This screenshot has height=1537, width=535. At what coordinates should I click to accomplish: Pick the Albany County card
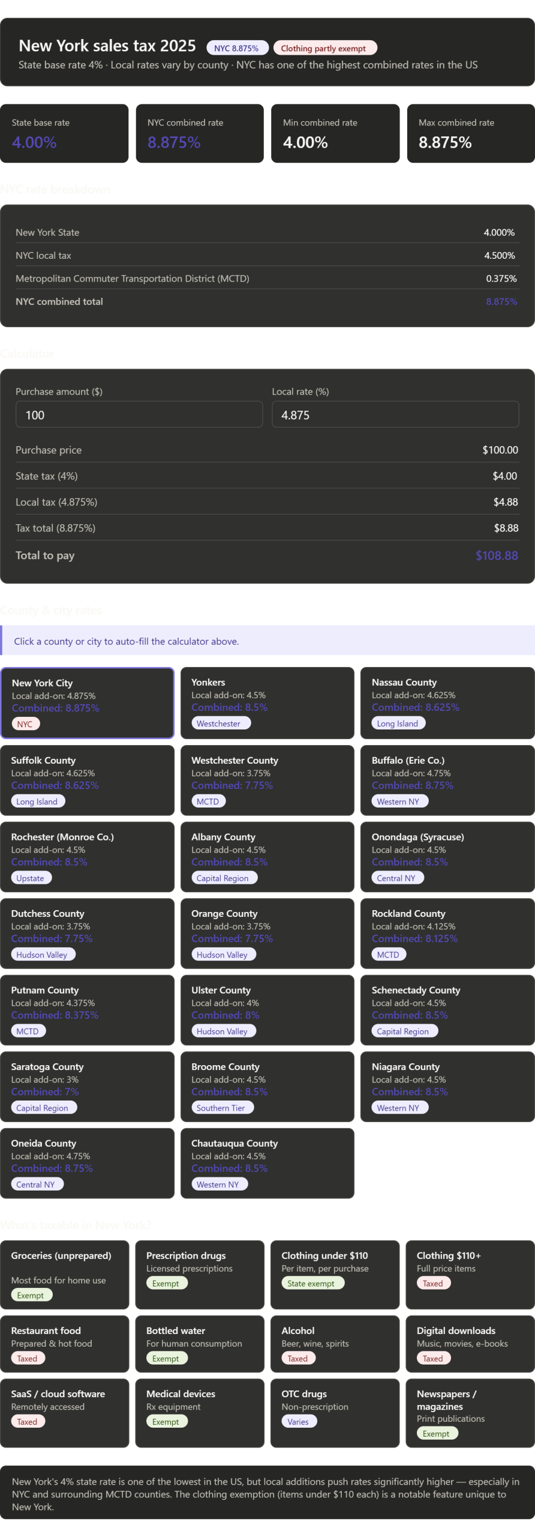tap(267, 857)
